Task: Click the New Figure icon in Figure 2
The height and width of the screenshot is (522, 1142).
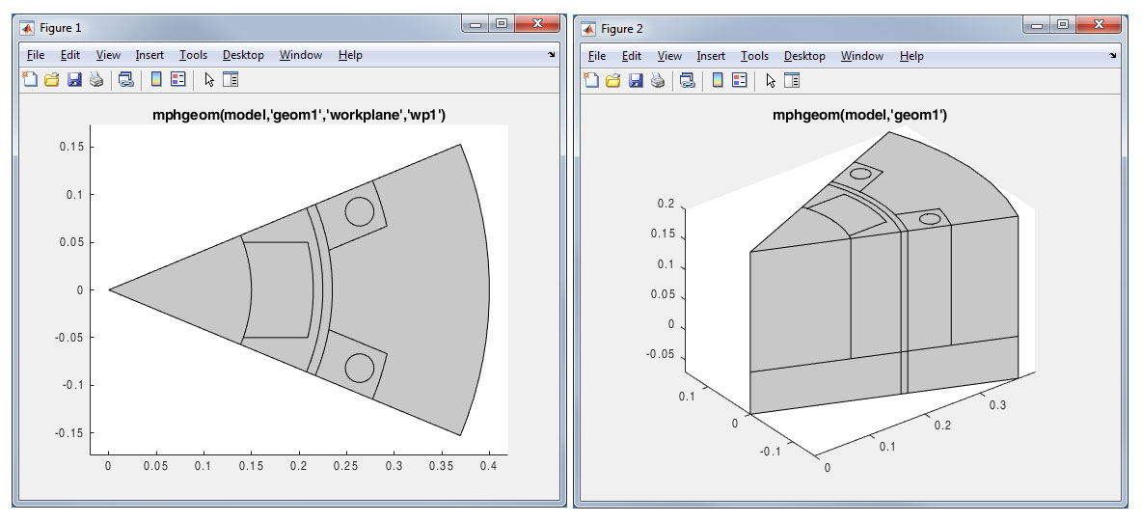Action: (591, 80)
